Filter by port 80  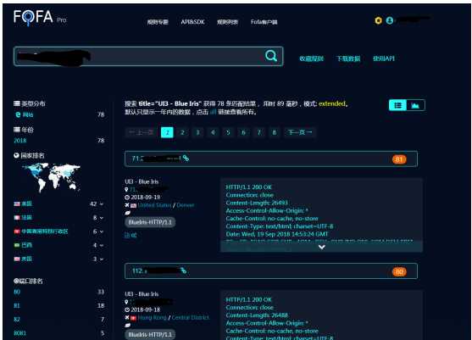click(17, 292)
